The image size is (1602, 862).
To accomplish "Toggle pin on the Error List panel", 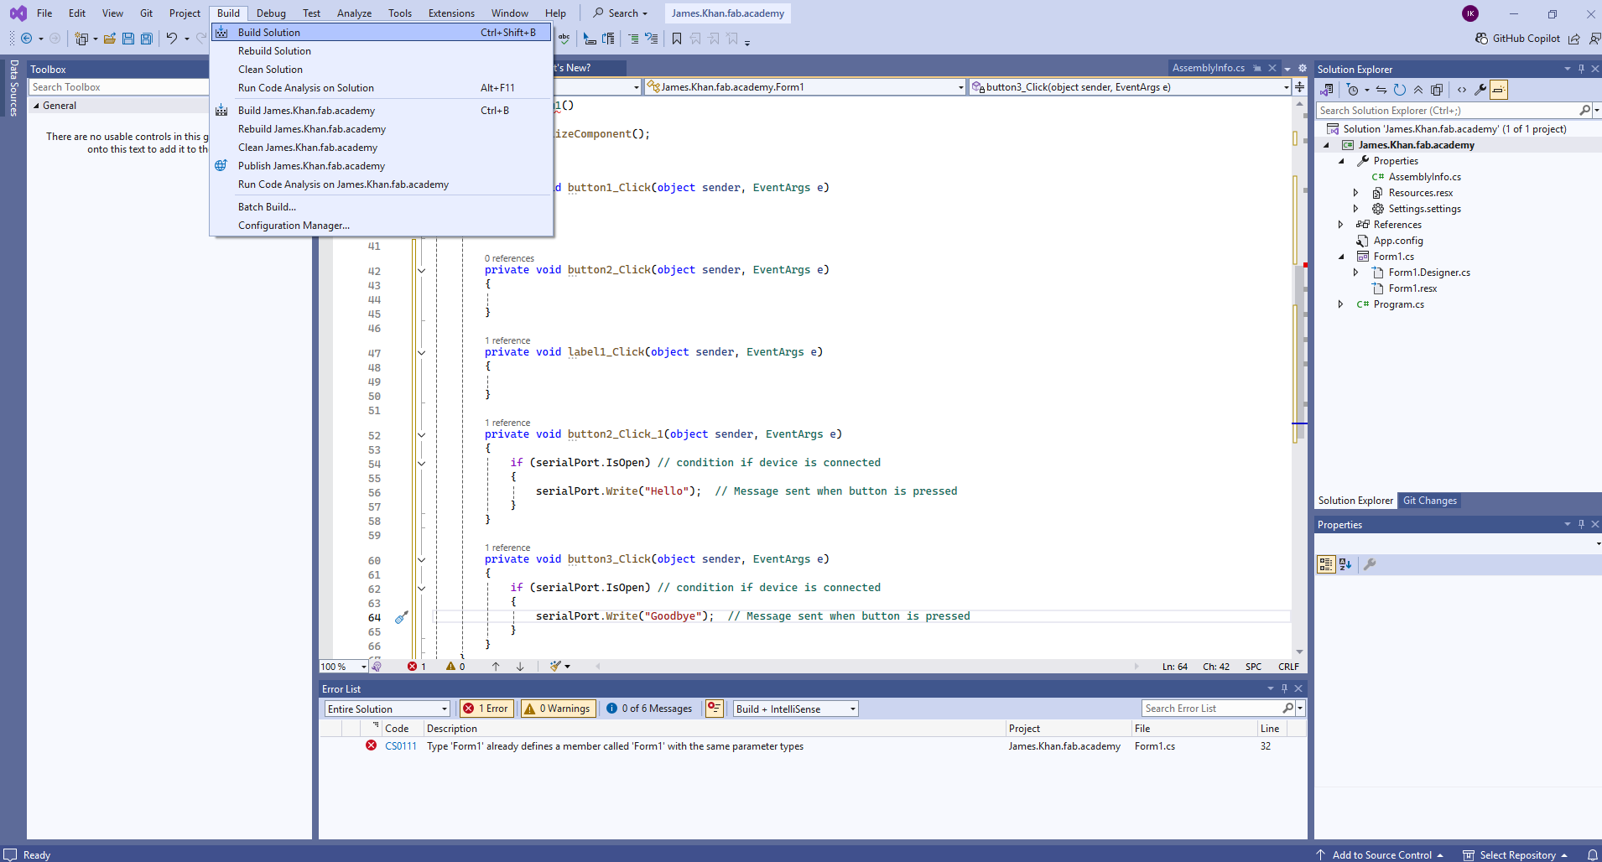I will 1284,688.
